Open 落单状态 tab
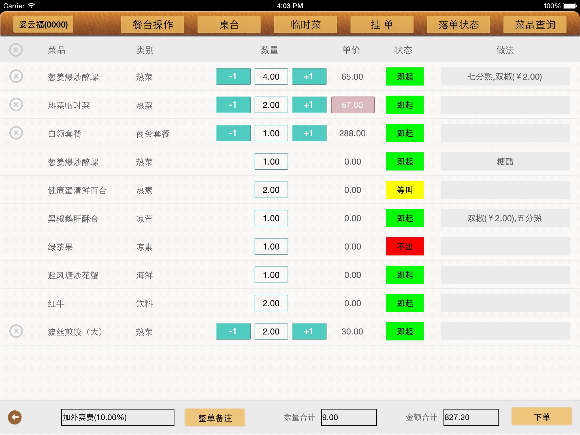The width and height of the screenshot is (580, 435). click(459, 25)
